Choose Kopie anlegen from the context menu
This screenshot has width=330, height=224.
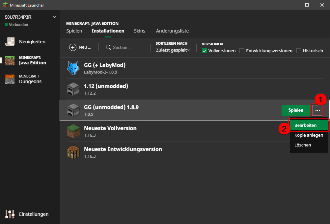point(309,135)
